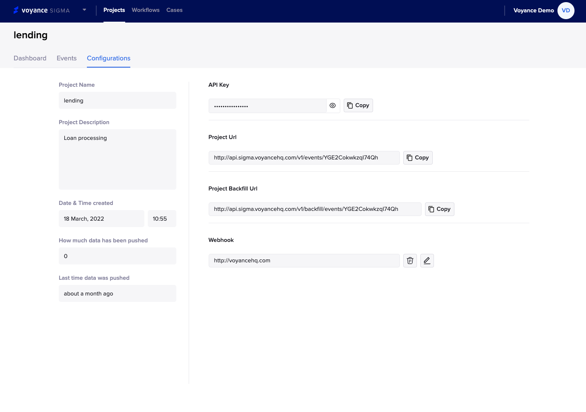Click the 'lending' page title

coord(31,35)
